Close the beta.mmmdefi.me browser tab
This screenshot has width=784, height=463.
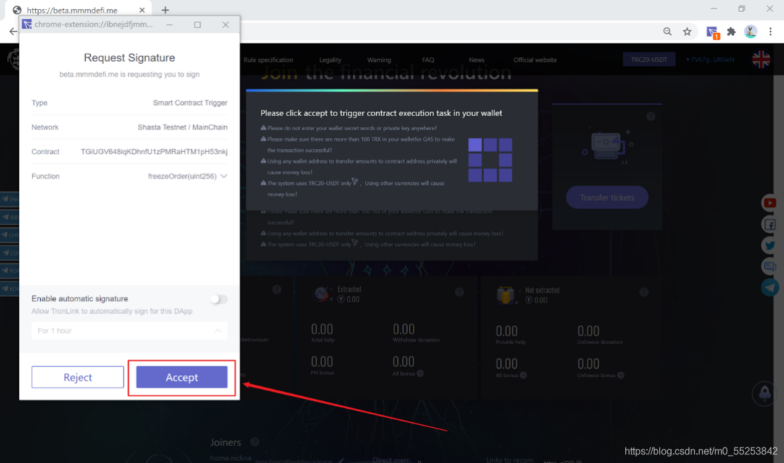coord(142,10)
